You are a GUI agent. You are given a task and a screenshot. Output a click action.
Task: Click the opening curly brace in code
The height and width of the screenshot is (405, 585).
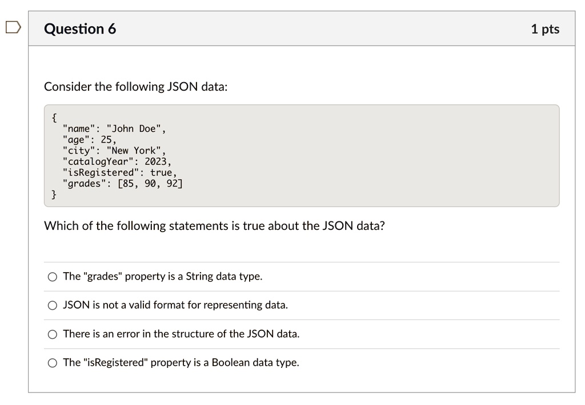[x=54, y=118]
